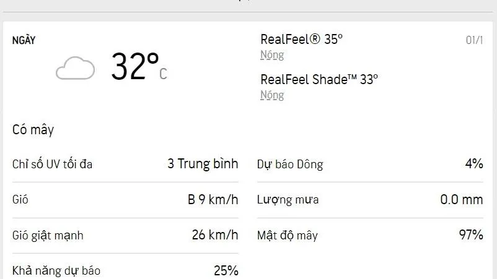Click the 0.0 mm rainfall value
Image resolution: width=497 pixels, height=279 pixels.
pos(458,200)
